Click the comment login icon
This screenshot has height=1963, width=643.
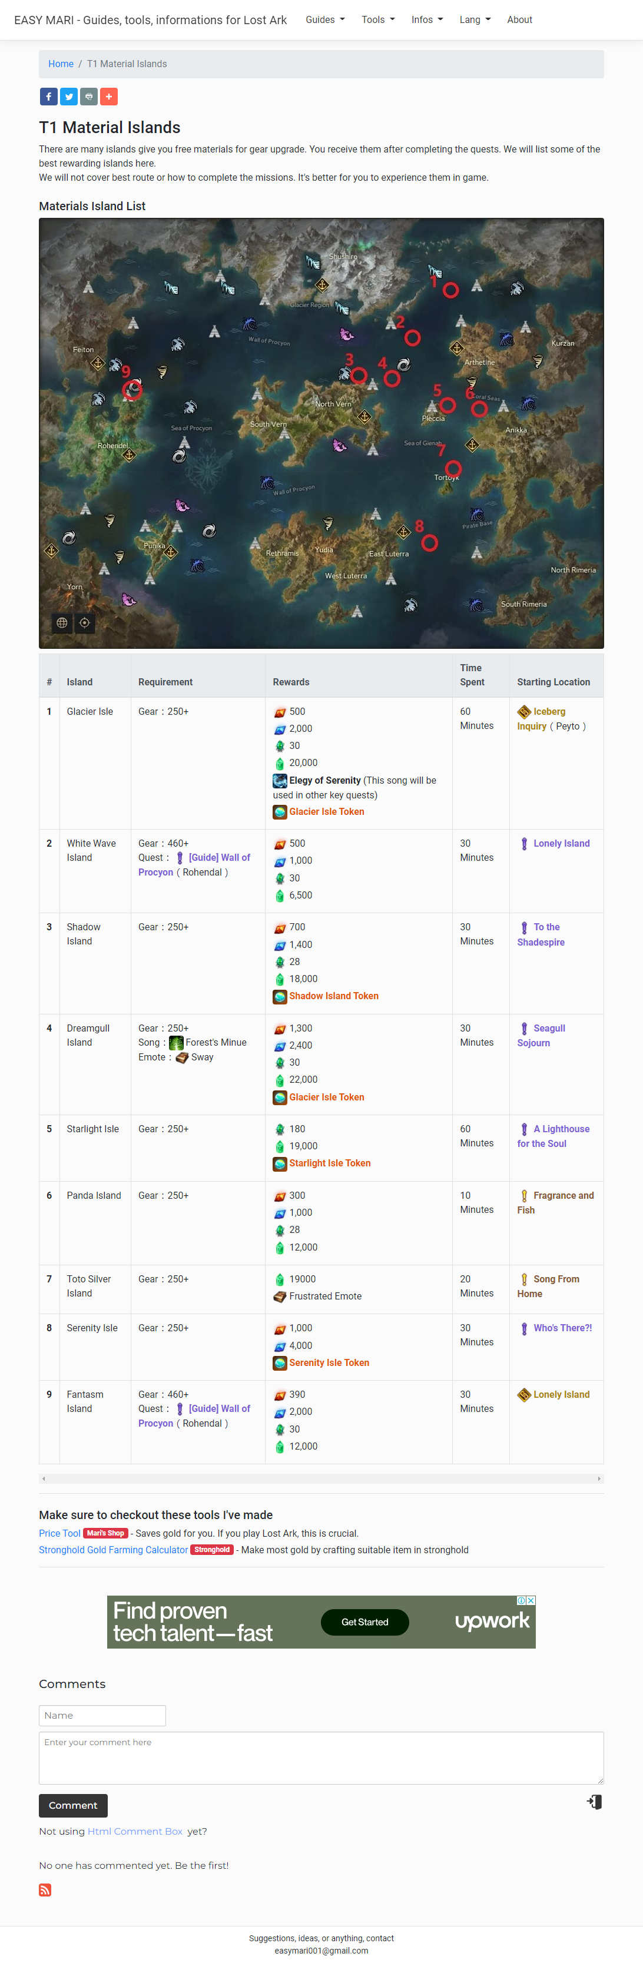click(x=594, y=1802)
